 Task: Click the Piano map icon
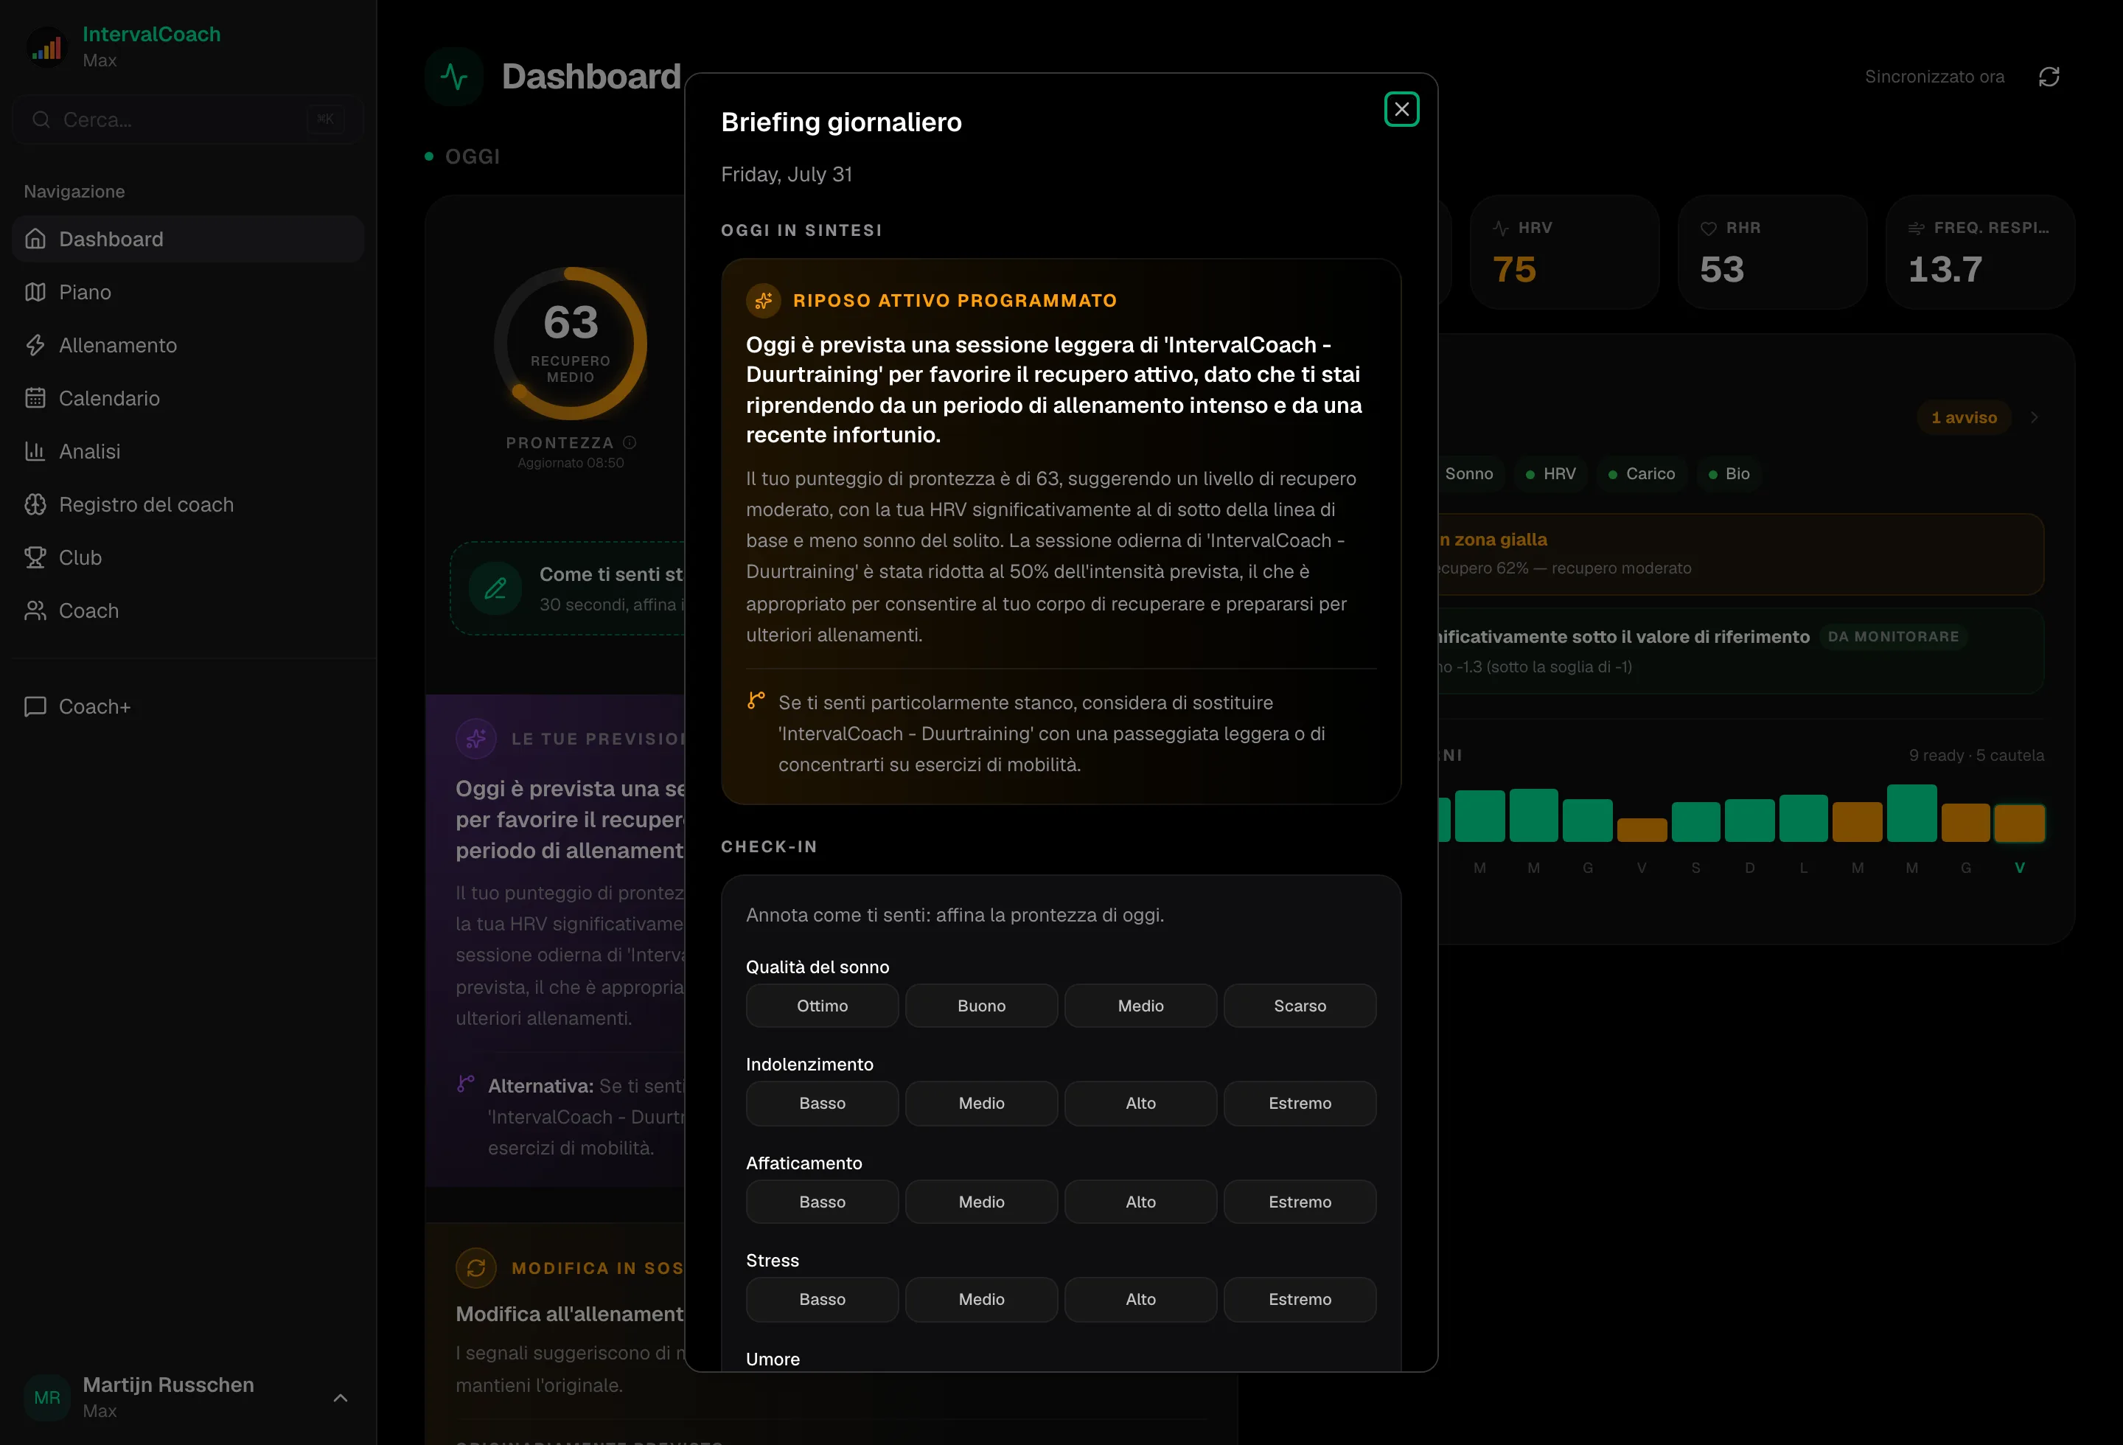click(x=35, y=292)
